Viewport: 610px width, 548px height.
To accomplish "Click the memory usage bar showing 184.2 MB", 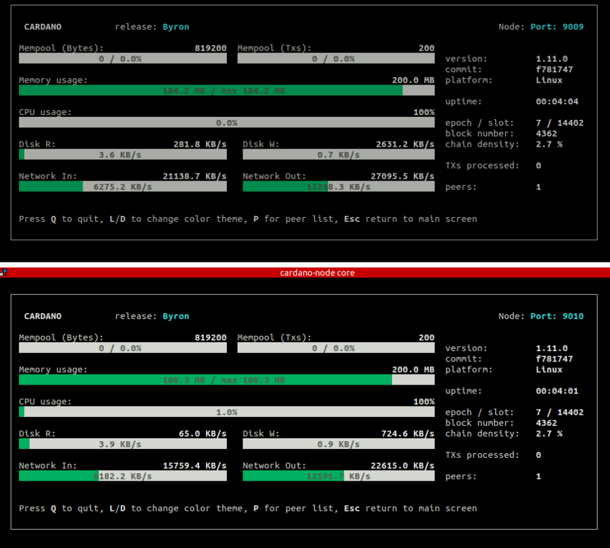I will 227,91.
